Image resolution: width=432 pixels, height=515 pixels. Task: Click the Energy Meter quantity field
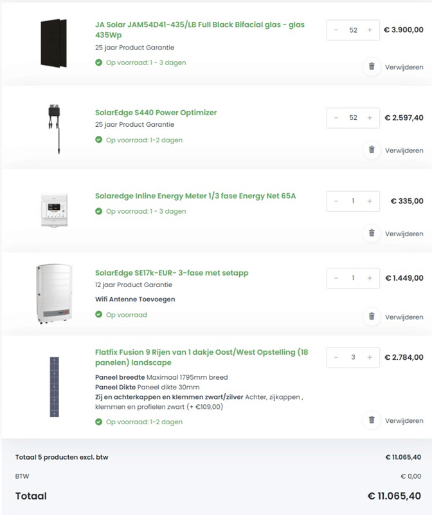tap(353, 201)
